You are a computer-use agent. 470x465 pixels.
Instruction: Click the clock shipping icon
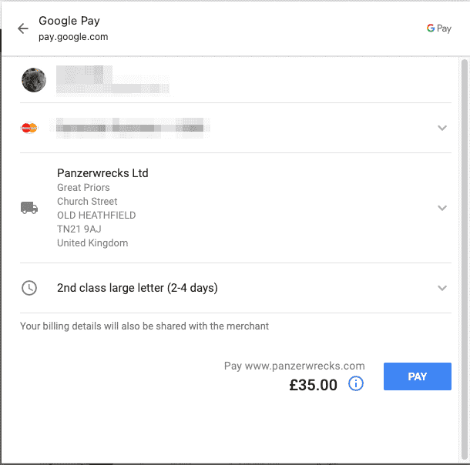click(29, 288)
